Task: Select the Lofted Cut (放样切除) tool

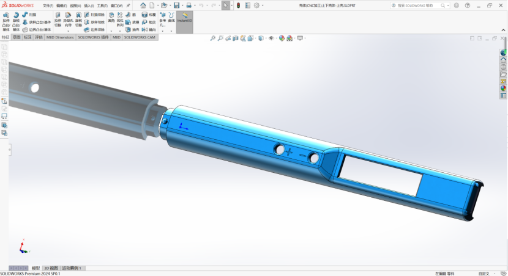Action: pos(94,23)
